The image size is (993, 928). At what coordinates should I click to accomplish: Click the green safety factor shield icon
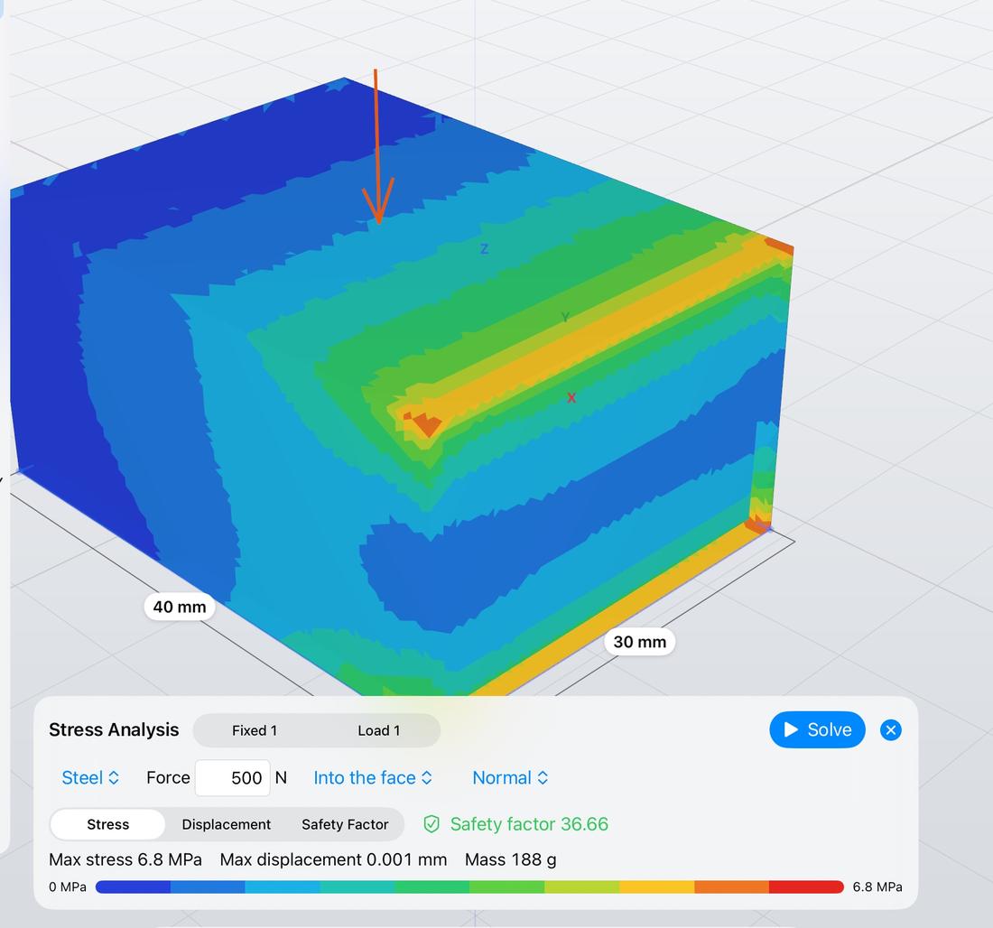tap(432, 824)
